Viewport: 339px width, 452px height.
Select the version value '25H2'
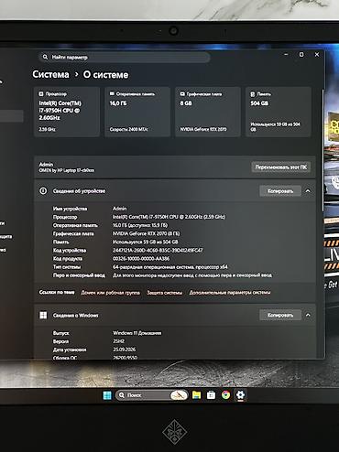point(118,341)
